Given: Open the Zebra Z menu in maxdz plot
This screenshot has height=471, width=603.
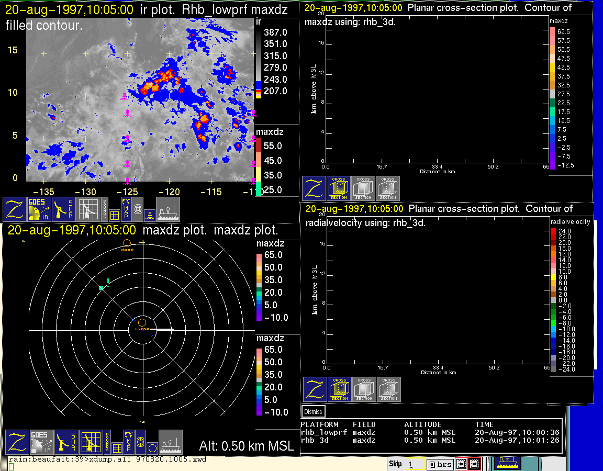Looking at the screenshot, I should pos(17,442).
